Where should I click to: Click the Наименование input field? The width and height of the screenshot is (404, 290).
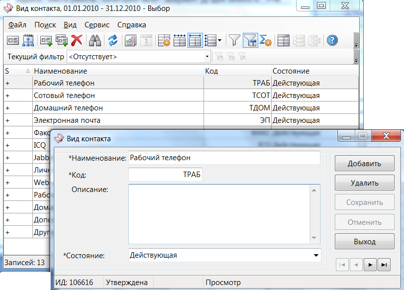coord(224,158)
